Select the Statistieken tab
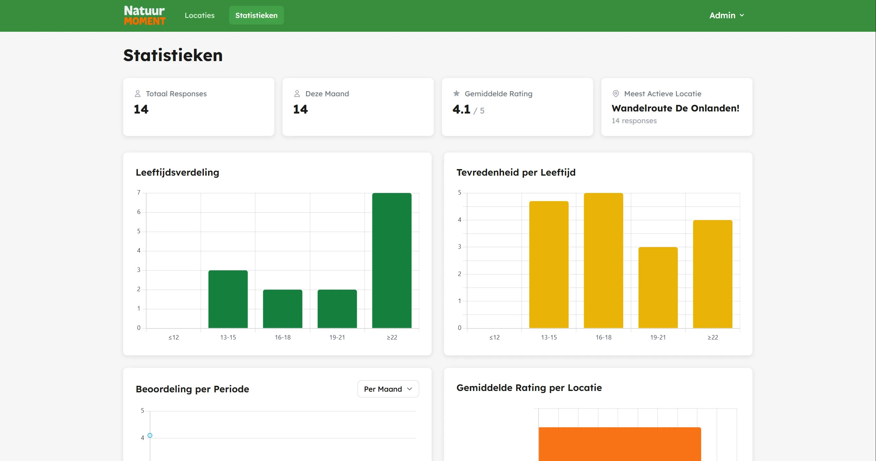 pyautogui.click(x=256, y=15)
